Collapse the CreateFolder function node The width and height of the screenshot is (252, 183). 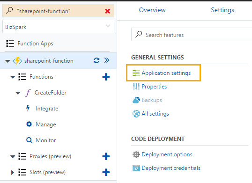click(x=18, y=93)
